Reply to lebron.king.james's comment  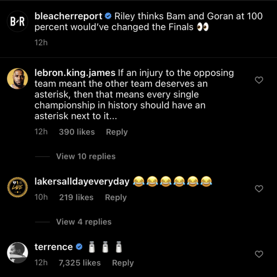tap(117, 132)
